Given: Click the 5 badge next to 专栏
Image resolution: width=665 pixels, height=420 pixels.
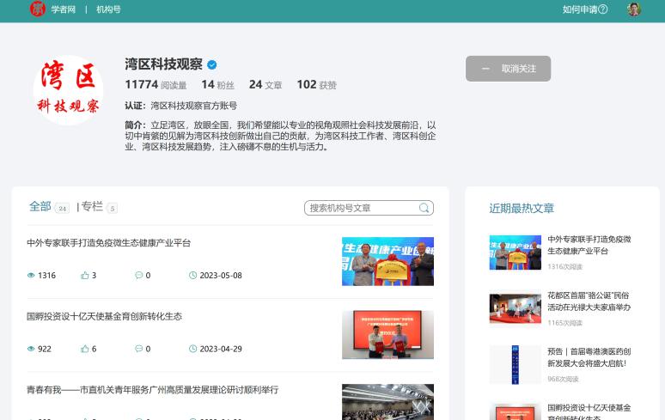Looking at the screenshot, I should tap(112, 208).
